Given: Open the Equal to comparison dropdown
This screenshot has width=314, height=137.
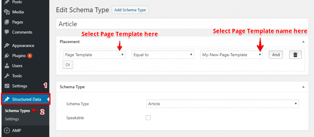Looking at the screenshot, I should [x=163, y=55].
